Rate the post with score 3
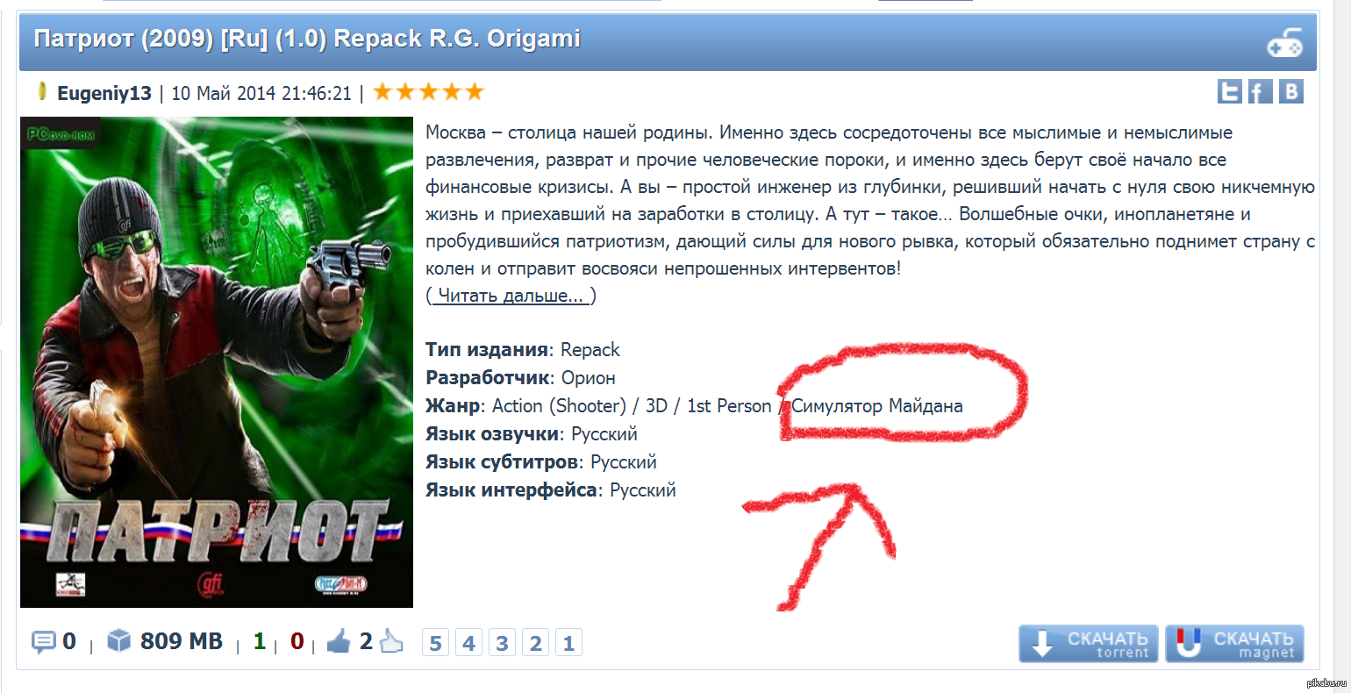This screenshot has width=1351, height=693. coord(502,643)
